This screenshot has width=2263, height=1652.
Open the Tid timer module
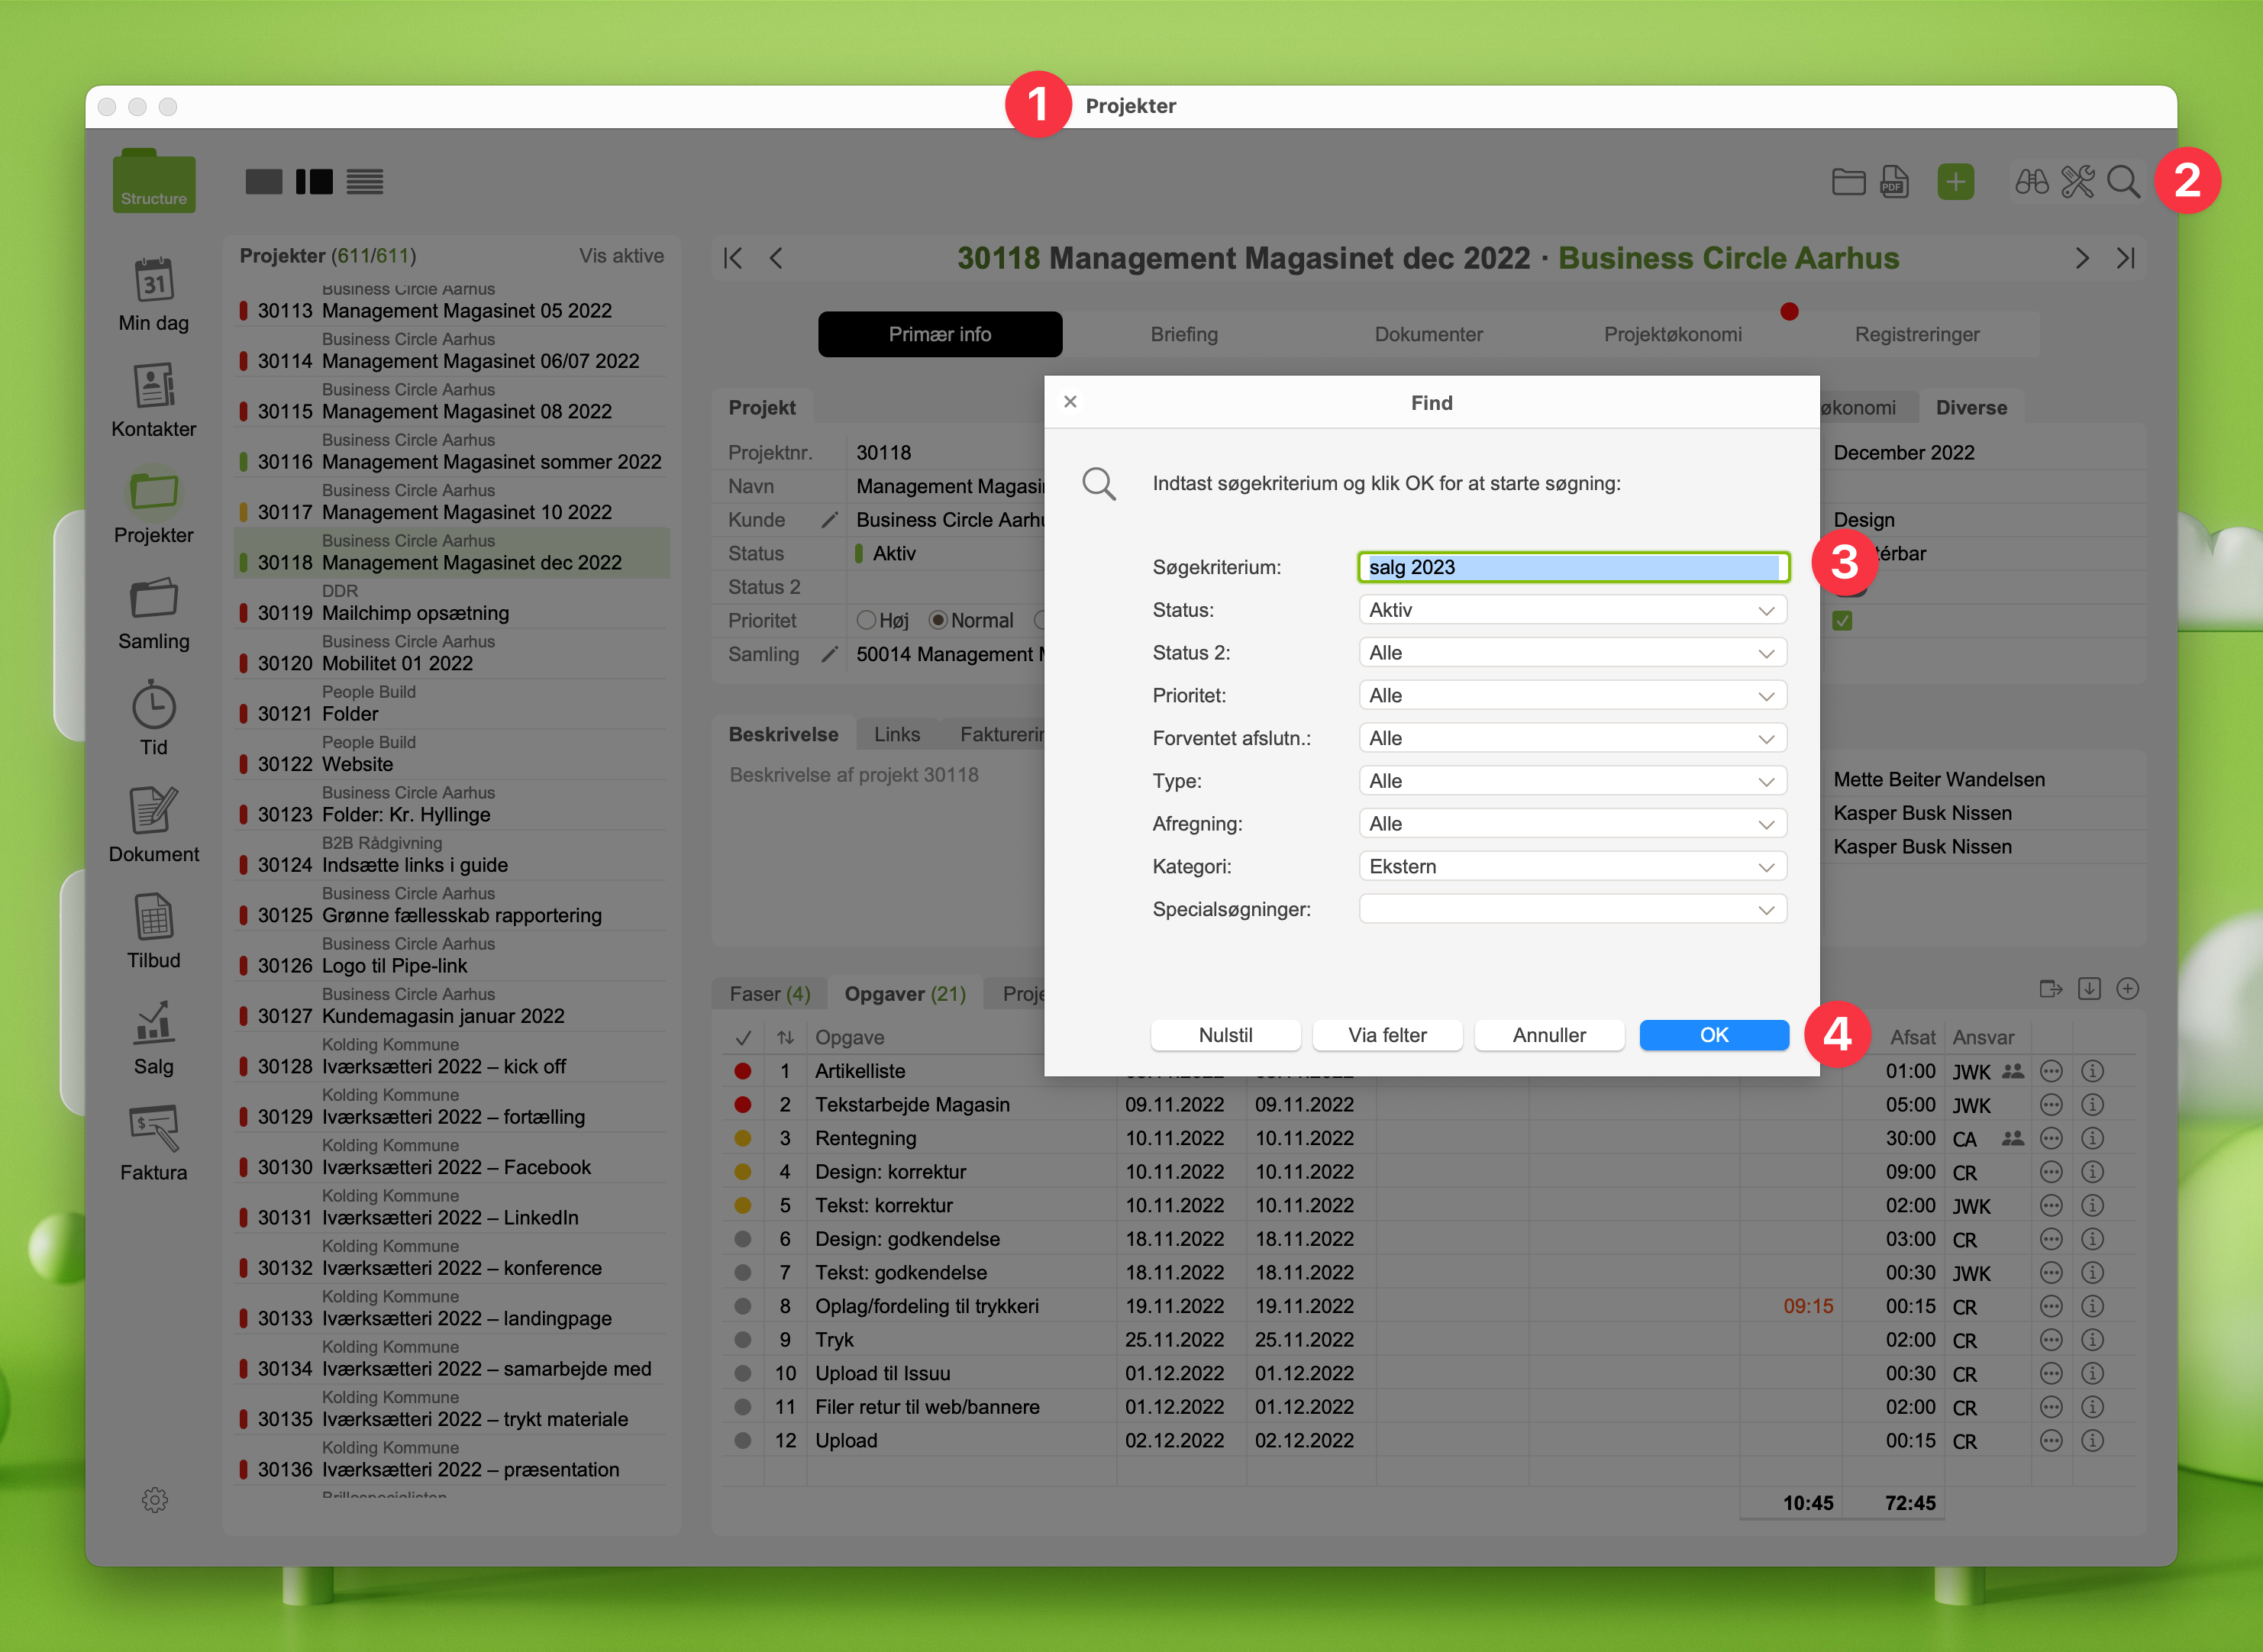[153, 706]
